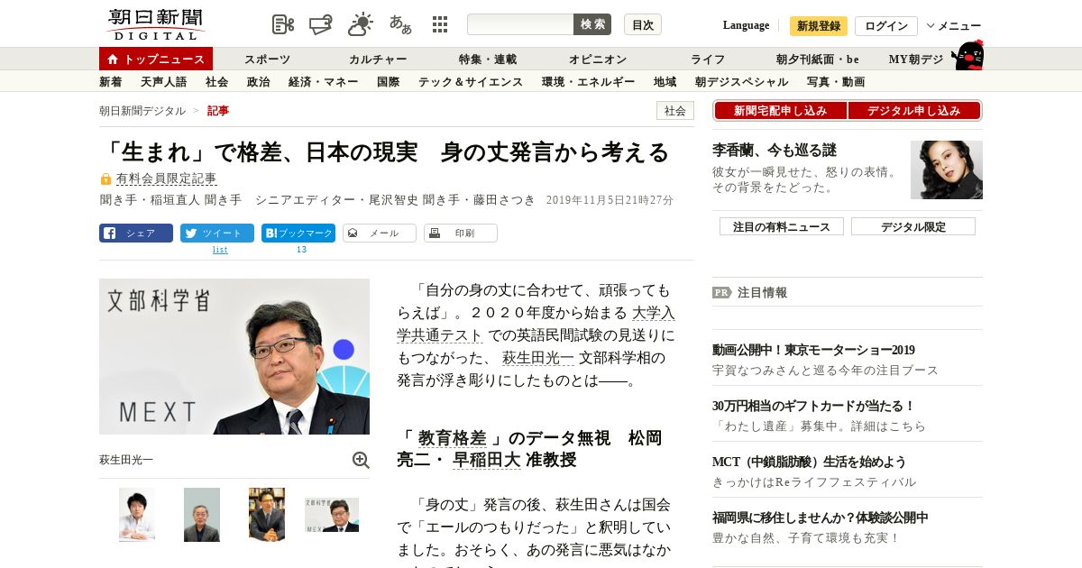Select the 特集・連載 tab
This screenshot has height=568, width=1082.
point(488,60)
